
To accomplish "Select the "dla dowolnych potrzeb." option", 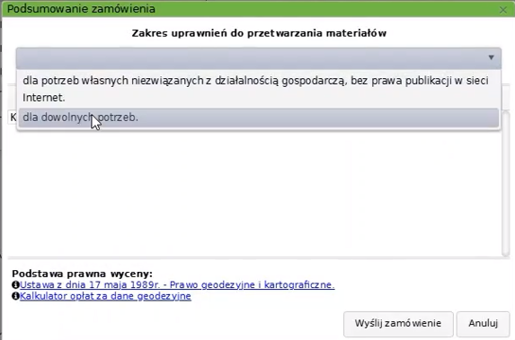I will (x=259, y=118).
